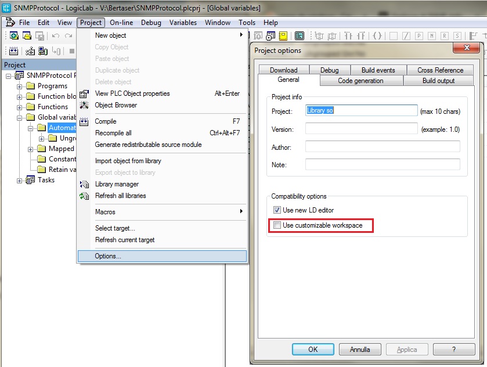Collapse the Automatic variables node
Image resolution: width=487 pixels, height=367 pixels.
30,128
